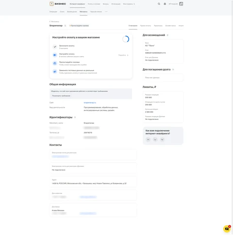Open the 'Интеграции' menu item
Image resolution: width=233 pixels, height=235 pixels.
116,4
